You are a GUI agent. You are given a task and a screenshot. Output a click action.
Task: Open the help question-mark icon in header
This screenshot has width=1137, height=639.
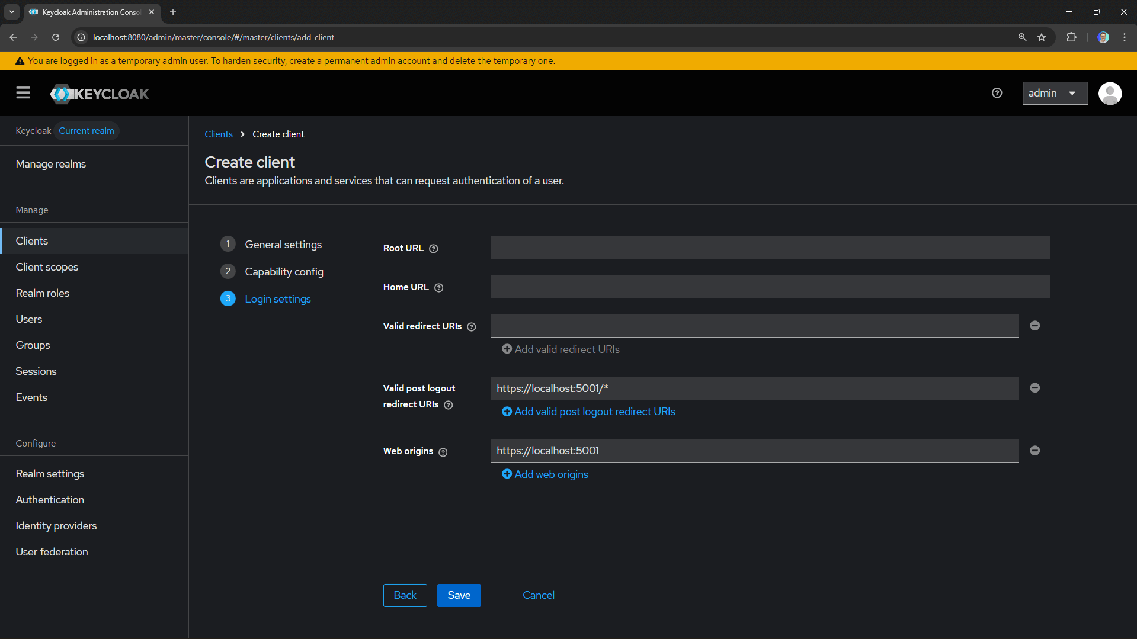click(997, 93)
